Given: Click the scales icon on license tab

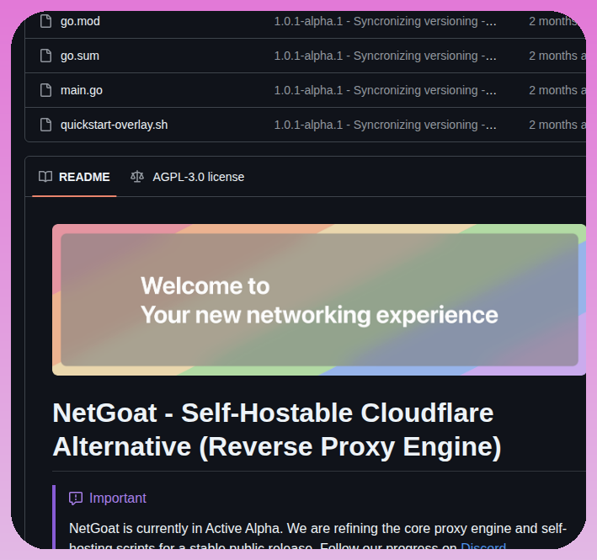Looking at the screenshot, I should tap(137, 177).
